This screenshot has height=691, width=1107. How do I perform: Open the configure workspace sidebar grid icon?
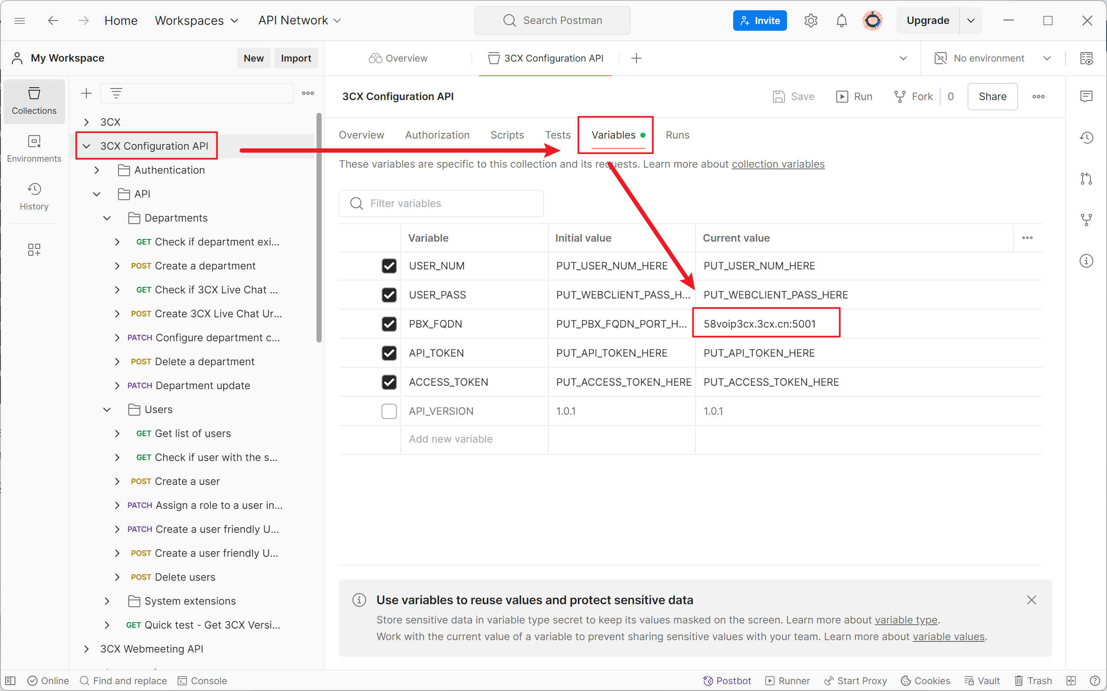pyautogui.click(x=34, y=250)
